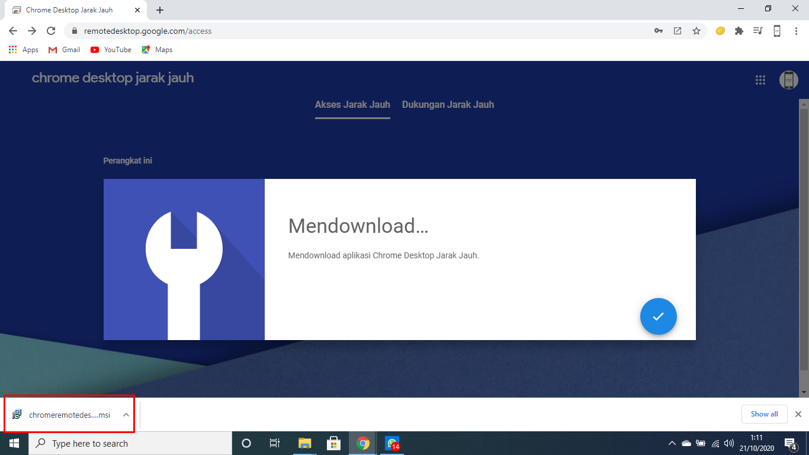
Task: Open the yellow circle extension
Action: (x=720, y=31)
